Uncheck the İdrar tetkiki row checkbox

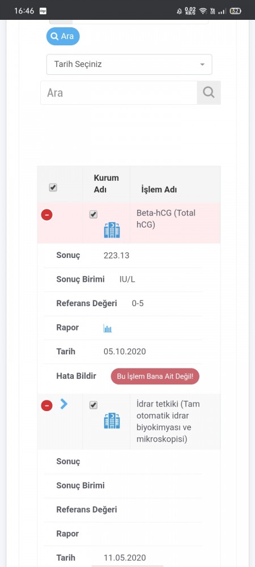coord(93,405)
